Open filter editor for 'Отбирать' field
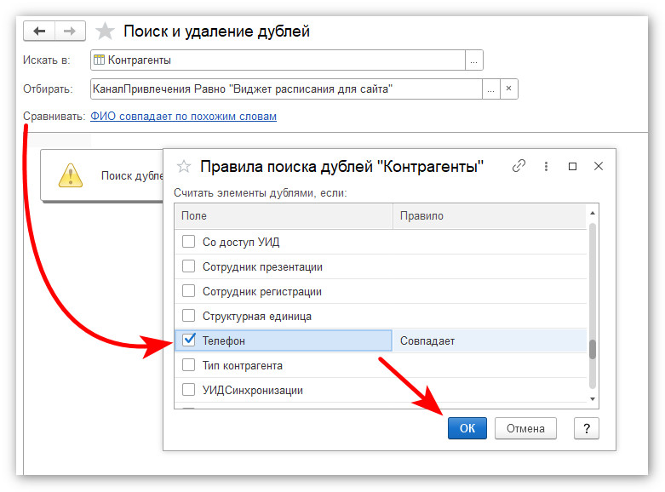The width and height of the screenshot is (665, 492). coord(490,89)
